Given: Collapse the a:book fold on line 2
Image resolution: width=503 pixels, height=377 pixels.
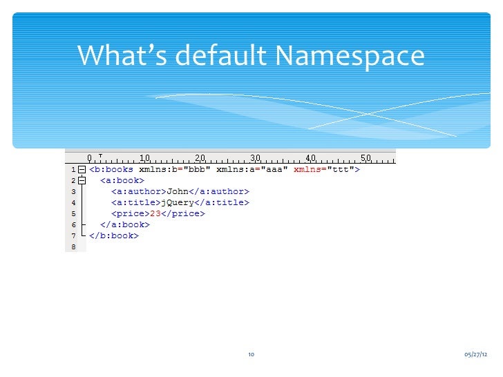Looking at the screenshot, I should coord(82,180).
